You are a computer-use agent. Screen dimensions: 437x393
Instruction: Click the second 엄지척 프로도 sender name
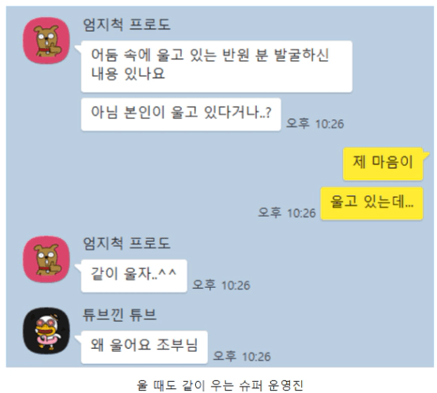tap(126, 244)
